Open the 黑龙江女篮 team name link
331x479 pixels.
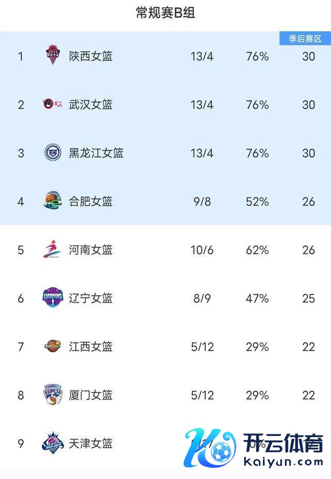(x=96, y=153)
